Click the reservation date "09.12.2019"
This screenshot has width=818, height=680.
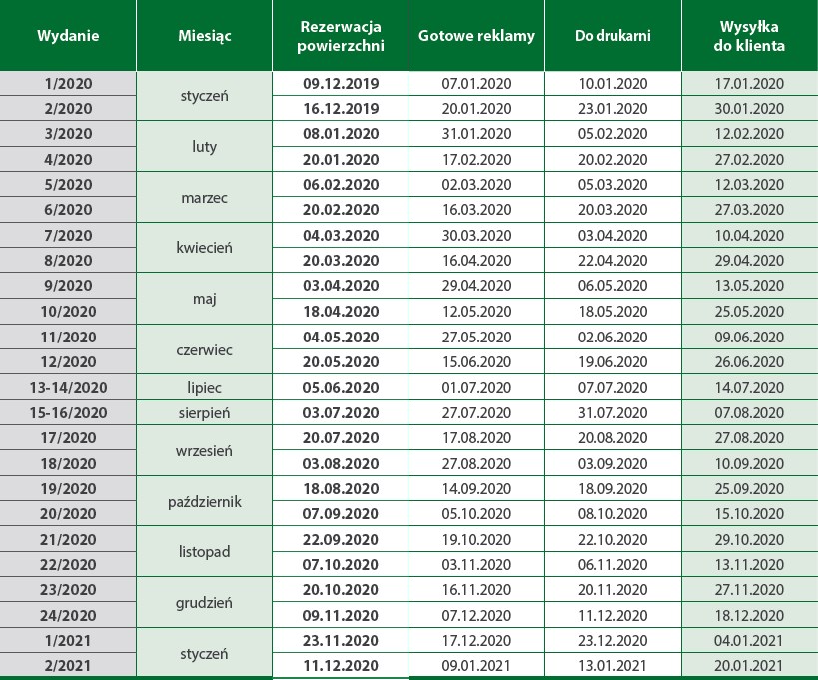[341, 83]
